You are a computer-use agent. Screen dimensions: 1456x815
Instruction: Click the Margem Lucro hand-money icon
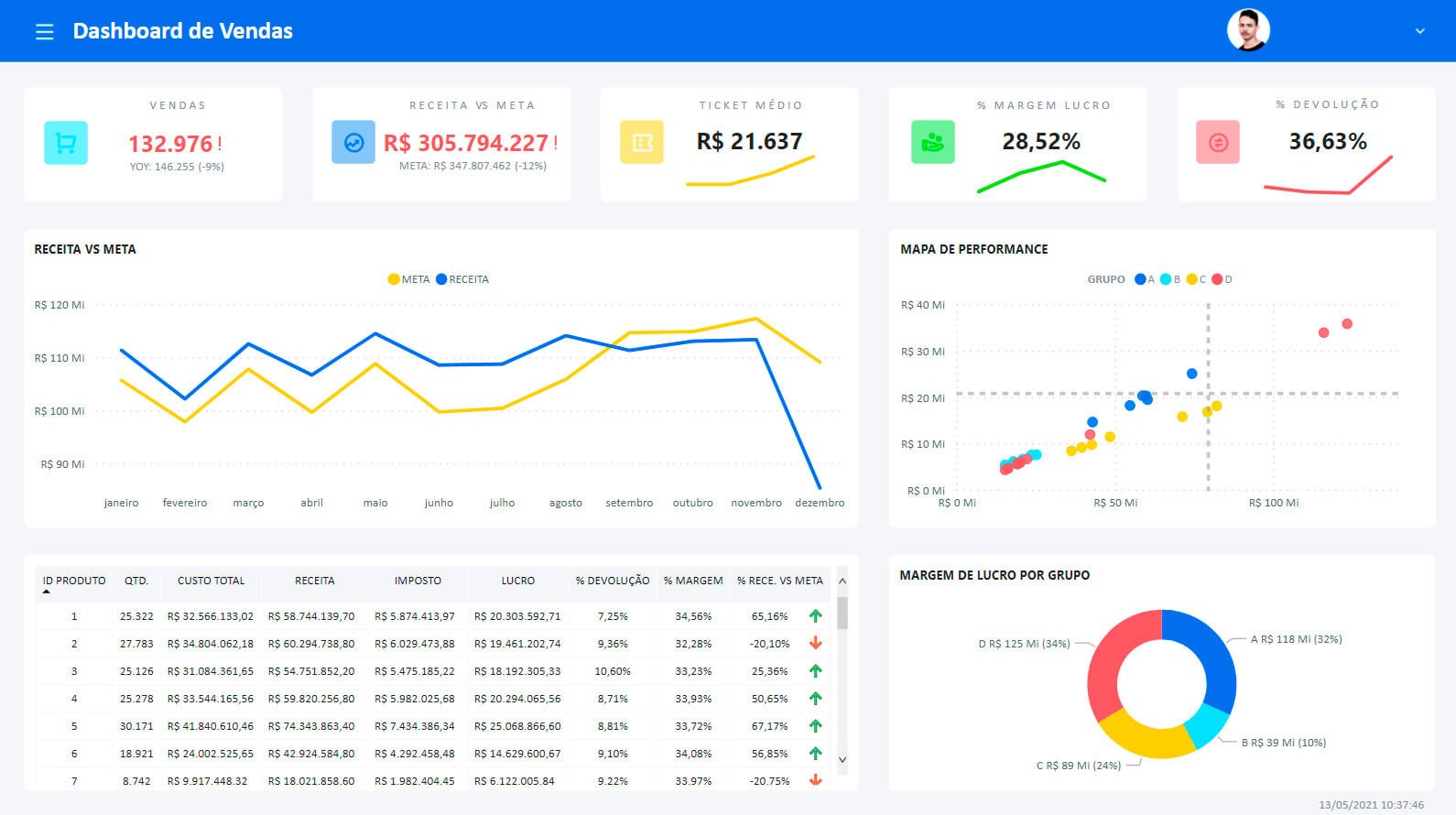click(x=933, y=143)
